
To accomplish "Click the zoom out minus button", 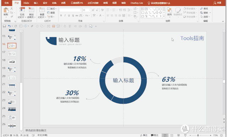I will click(x=190, y=135).
